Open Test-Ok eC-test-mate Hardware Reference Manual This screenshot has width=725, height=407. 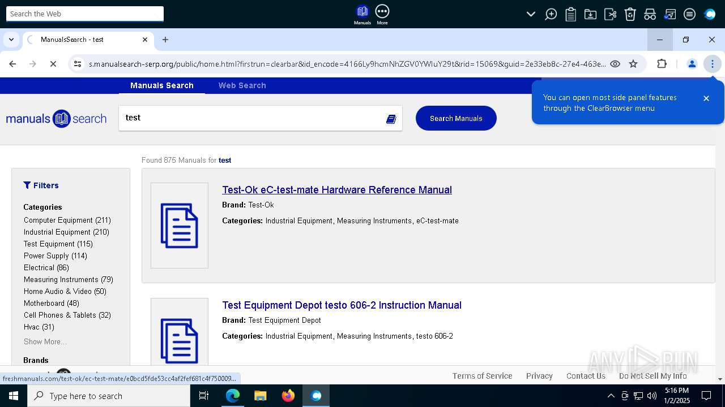tap(337, 190)
